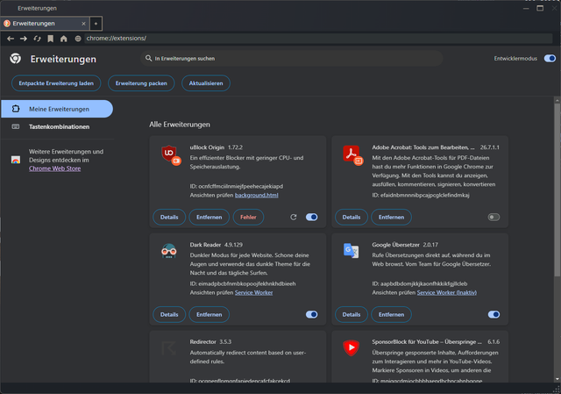Click Fehler button for uBlock Origin
561x394 pixels.
point(248,217)
